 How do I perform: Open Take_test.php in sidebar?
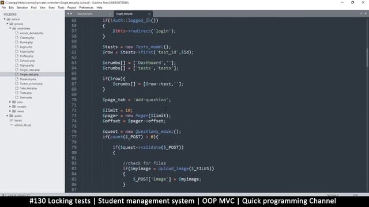[28, 88]
